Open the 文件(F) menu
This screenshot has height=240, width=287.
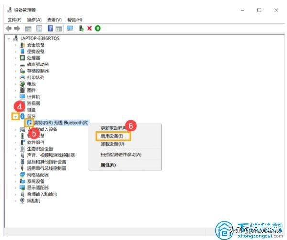click(14, 20)
